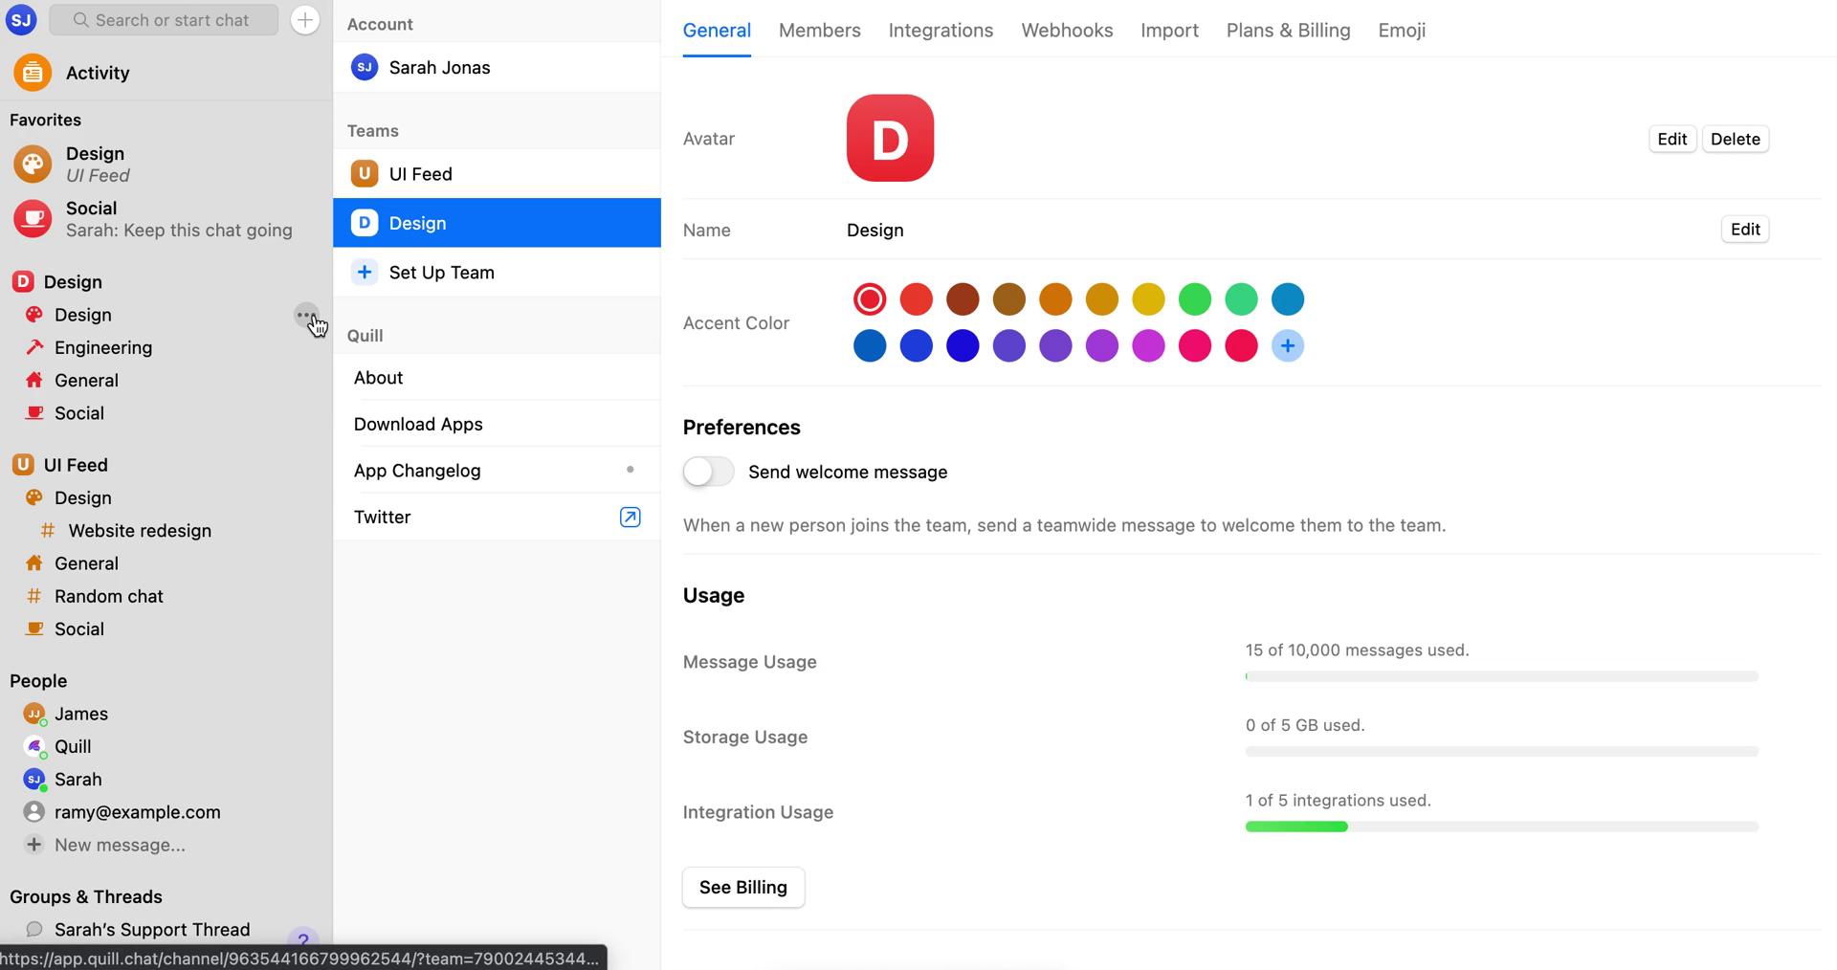Screen dimensions: 1837x970
Task: Open Download Apps entry
Action: 497,424
